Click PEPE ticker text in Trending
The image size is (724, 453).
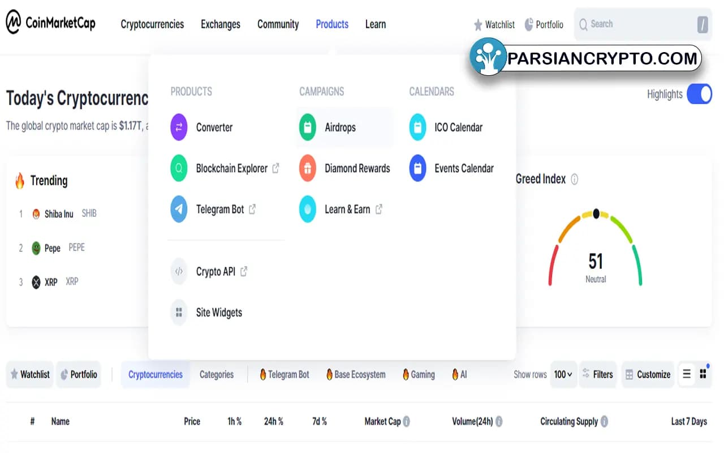point(77,247)
